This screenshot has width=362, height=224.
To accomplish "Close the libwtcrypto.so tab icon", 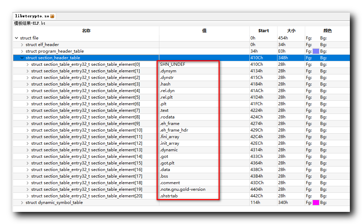I will [x=52, y=16].
